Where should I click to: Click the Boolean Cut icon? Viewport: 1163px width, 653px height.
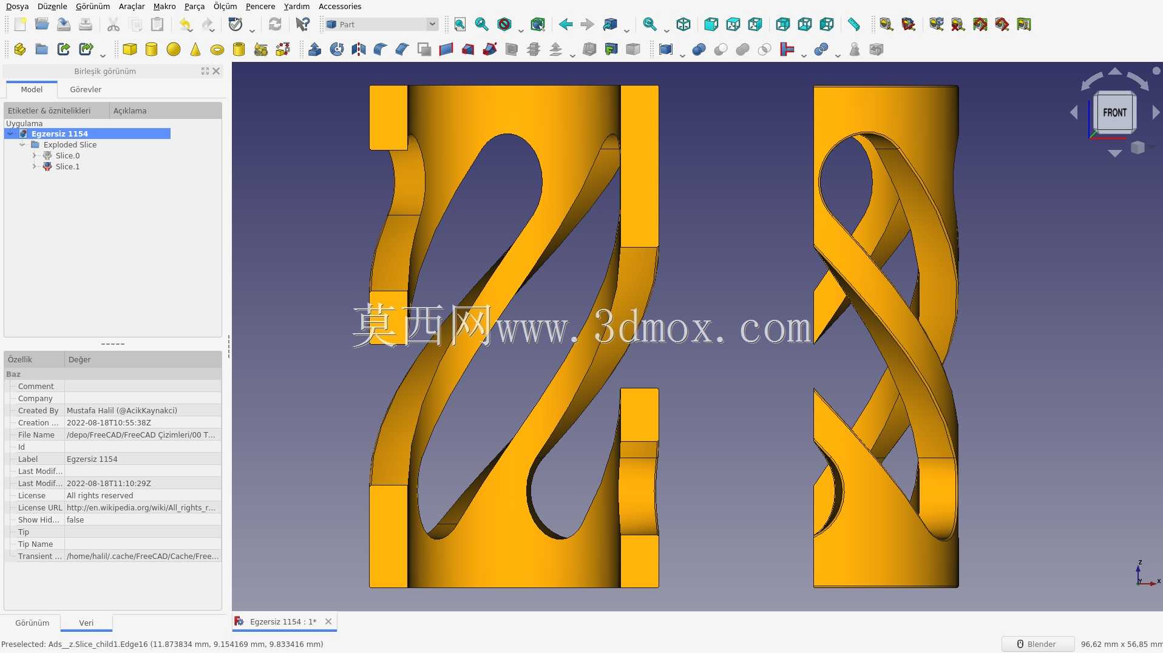721,49
